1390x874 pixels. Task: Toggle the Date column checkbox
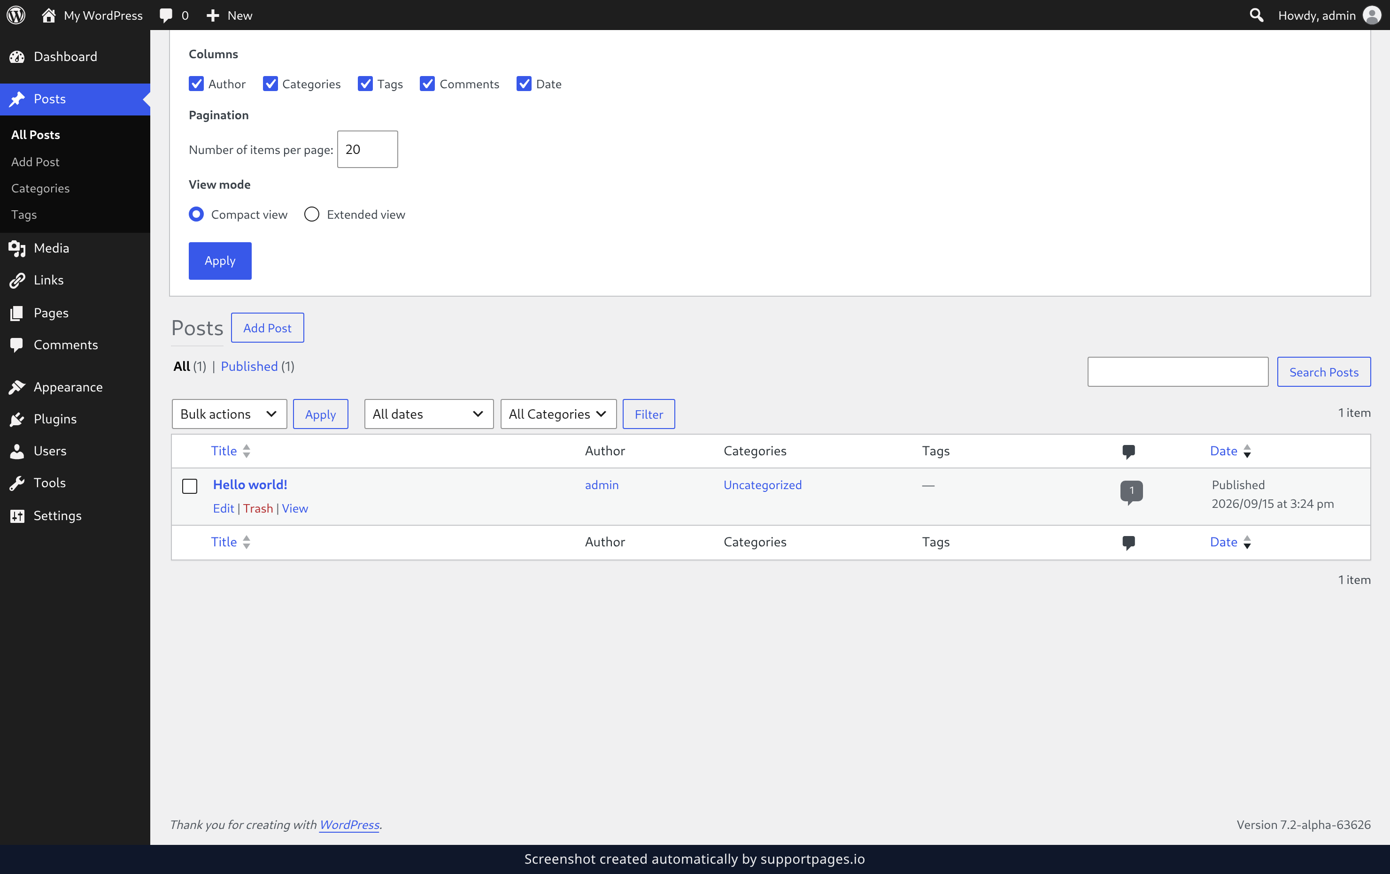[x=524, y=84]
